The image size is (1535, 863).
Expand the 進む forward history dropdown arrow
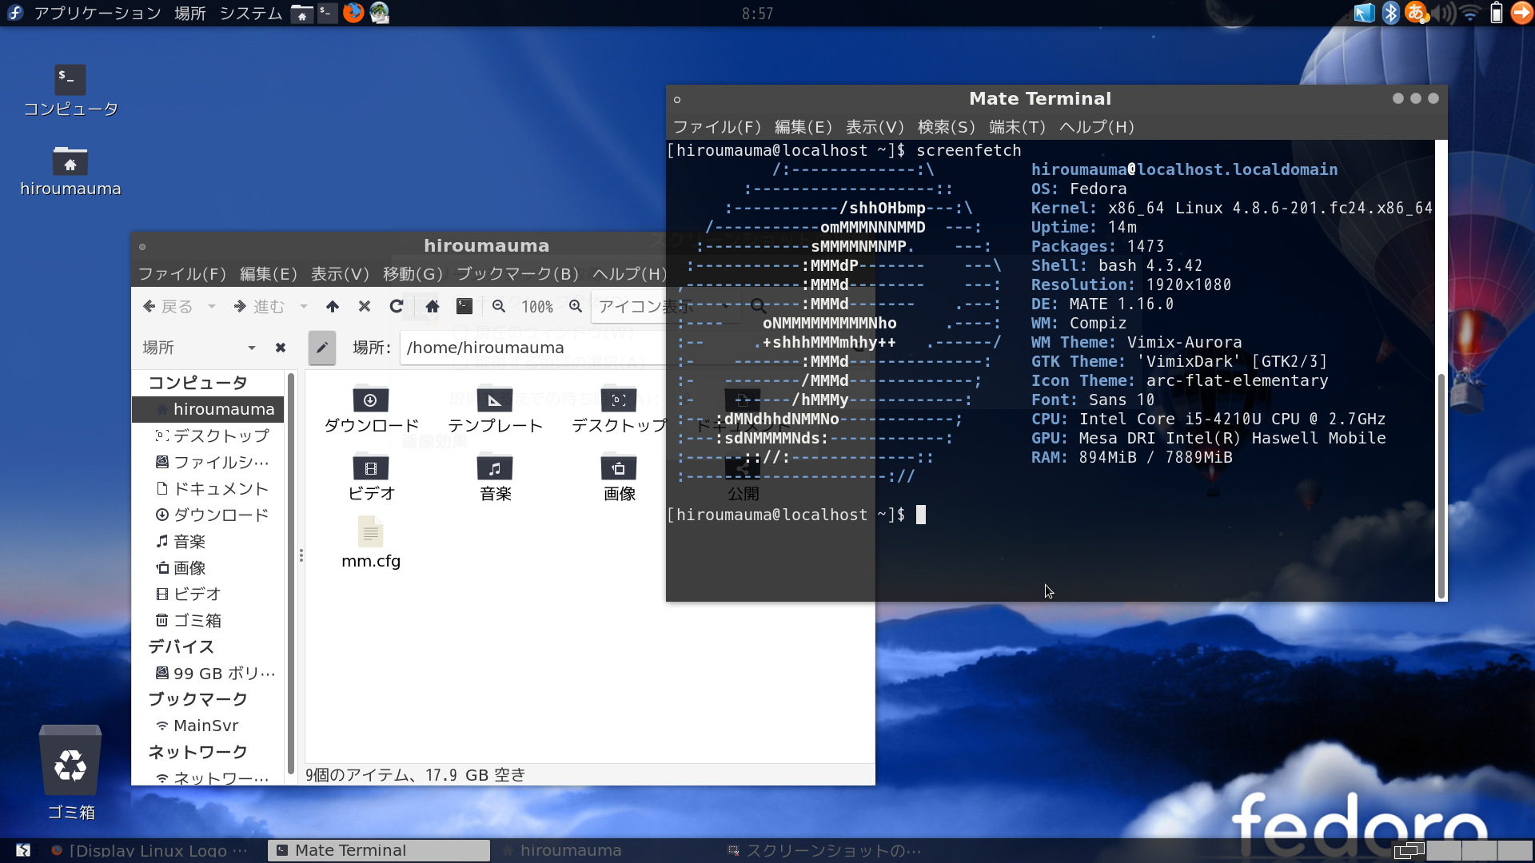304,306
